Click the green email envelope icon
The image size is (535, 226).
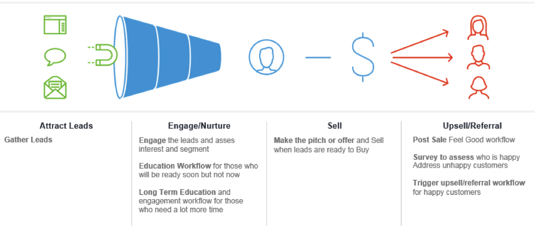(55, 88)
